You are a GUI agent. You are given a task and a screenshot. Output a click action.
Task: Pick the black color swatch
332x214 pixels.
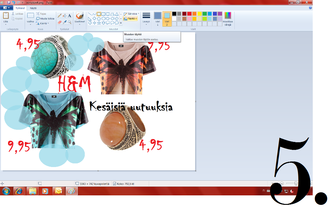click(174, 14)
